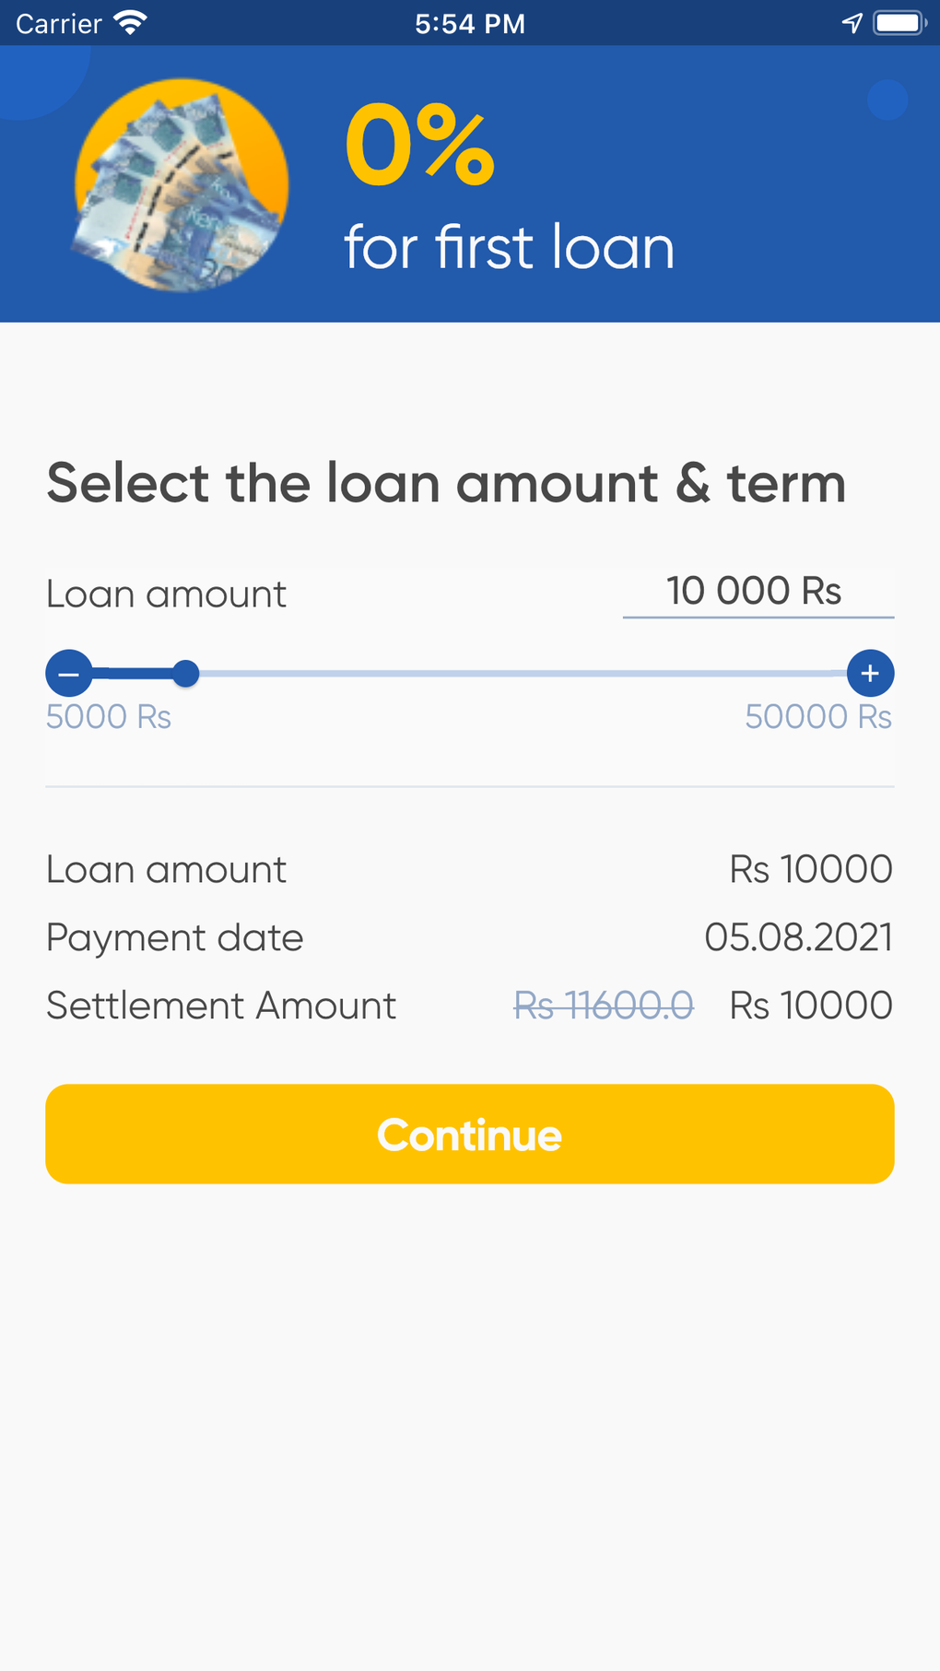The image size is (940, 1671).
Task: Tap the plus button to increase loan amount
Action: coord(870,674)
